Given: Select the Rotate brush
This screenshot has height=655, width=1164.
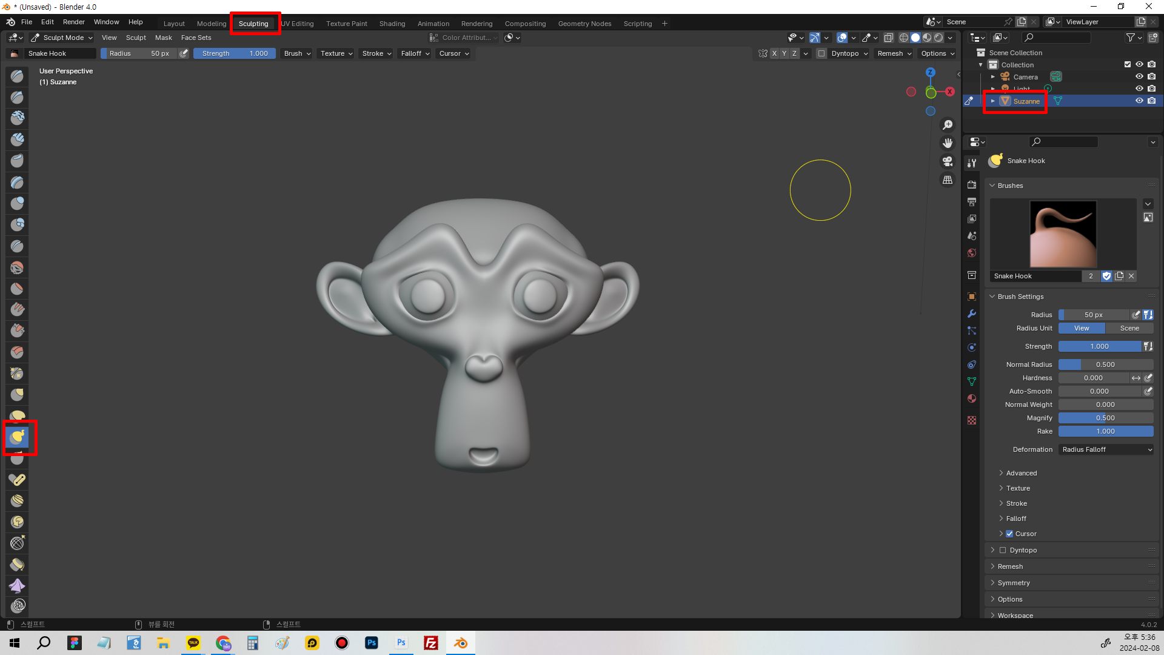Looking at the screenshot, I should point(17,522).
